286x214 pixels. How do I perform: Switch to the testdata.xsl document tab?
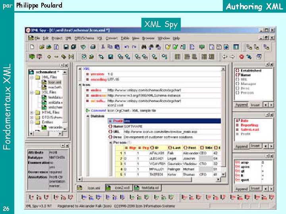[x=147, y=187]
